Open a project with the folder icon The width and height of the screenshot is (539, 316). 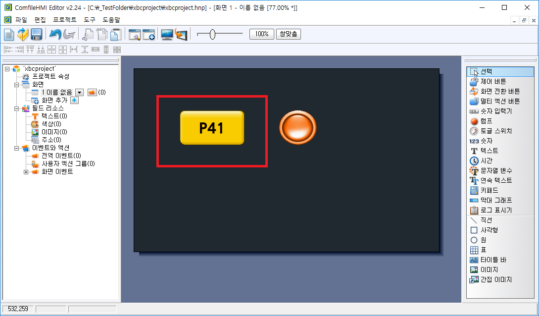coord(23,34)
